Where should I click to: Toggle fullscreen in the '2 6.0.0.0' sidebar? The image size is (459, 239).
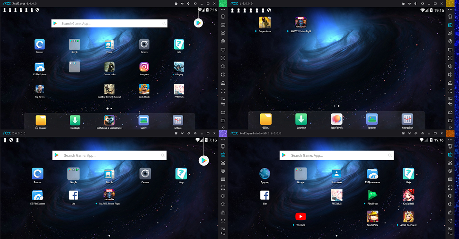click(x=223, y=188)
